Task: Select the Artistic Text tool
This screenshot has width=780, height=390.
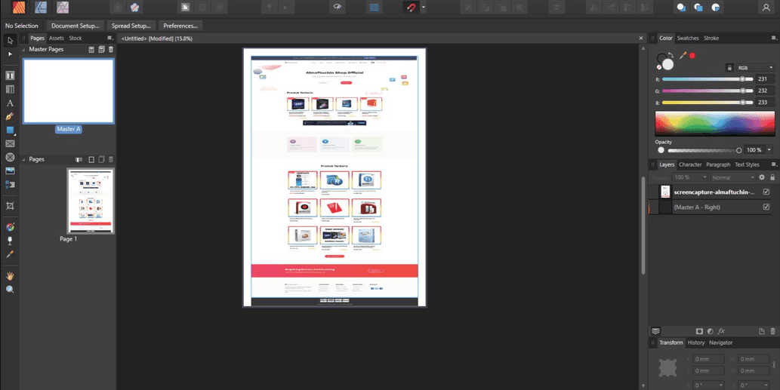Action: pyautogui.click(x=10, y=103)
